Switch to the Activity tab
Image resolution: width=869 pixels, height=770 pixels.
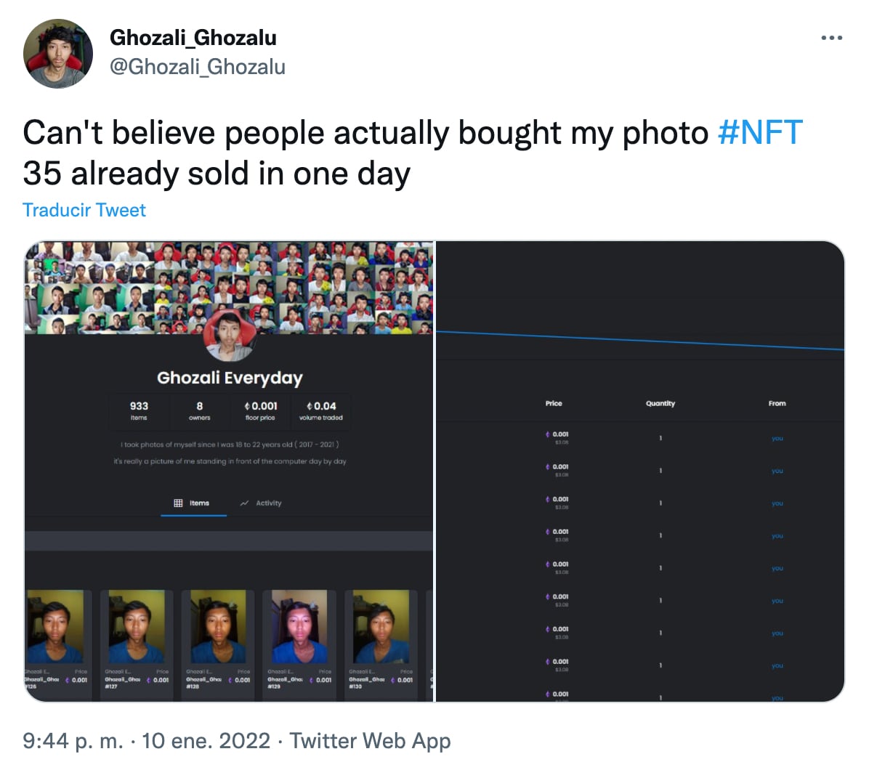point(262,503)
